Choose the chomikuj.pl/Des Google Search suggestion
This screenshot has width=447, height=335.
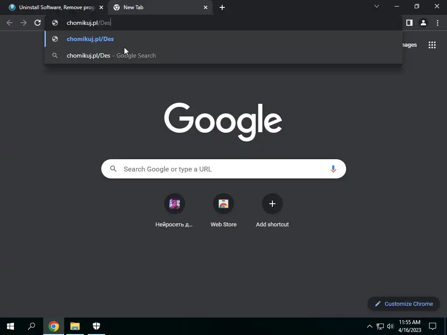[223, 55]
